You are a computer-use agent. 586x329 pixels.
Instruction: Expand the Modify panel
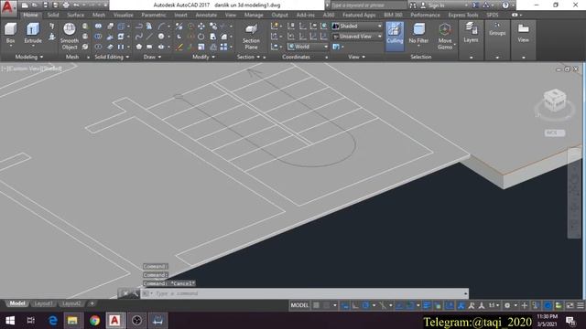coord(203,57)
